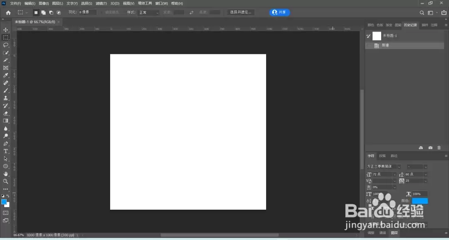Open the 文件(F) menu
Screen dimensions: 449x240
(x=15, y=3)
